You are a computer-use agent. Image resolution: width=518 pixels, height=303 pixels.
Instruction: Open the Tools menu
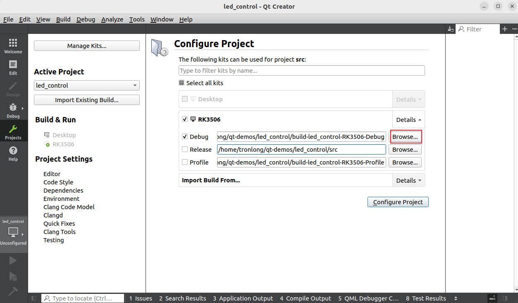click(137, 19)
